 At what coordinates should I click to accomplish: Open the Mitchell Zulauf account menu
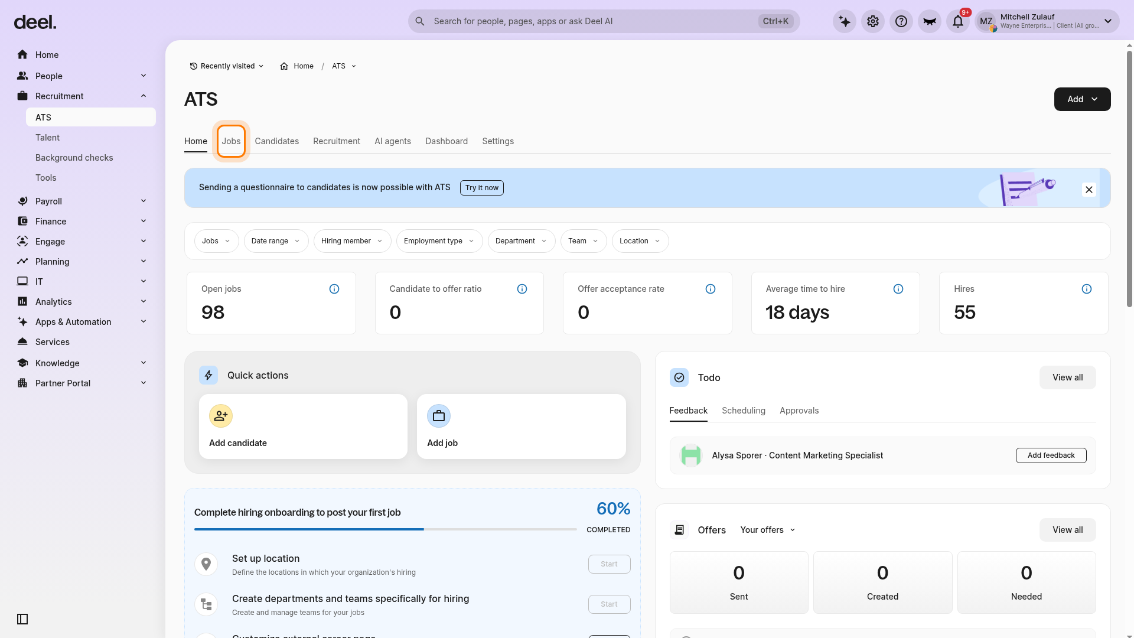(1047, 22)
